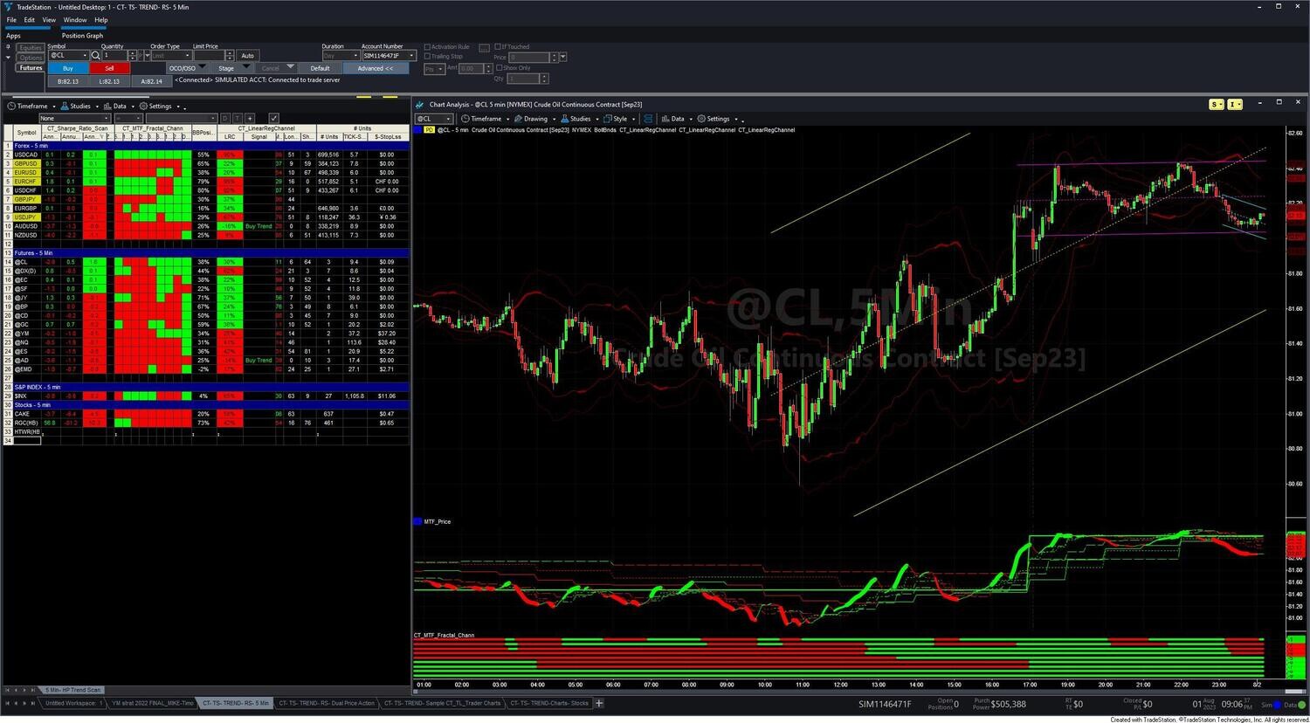
Task: Open RadarScreen Studies flask icon
Action: point(65,107)
